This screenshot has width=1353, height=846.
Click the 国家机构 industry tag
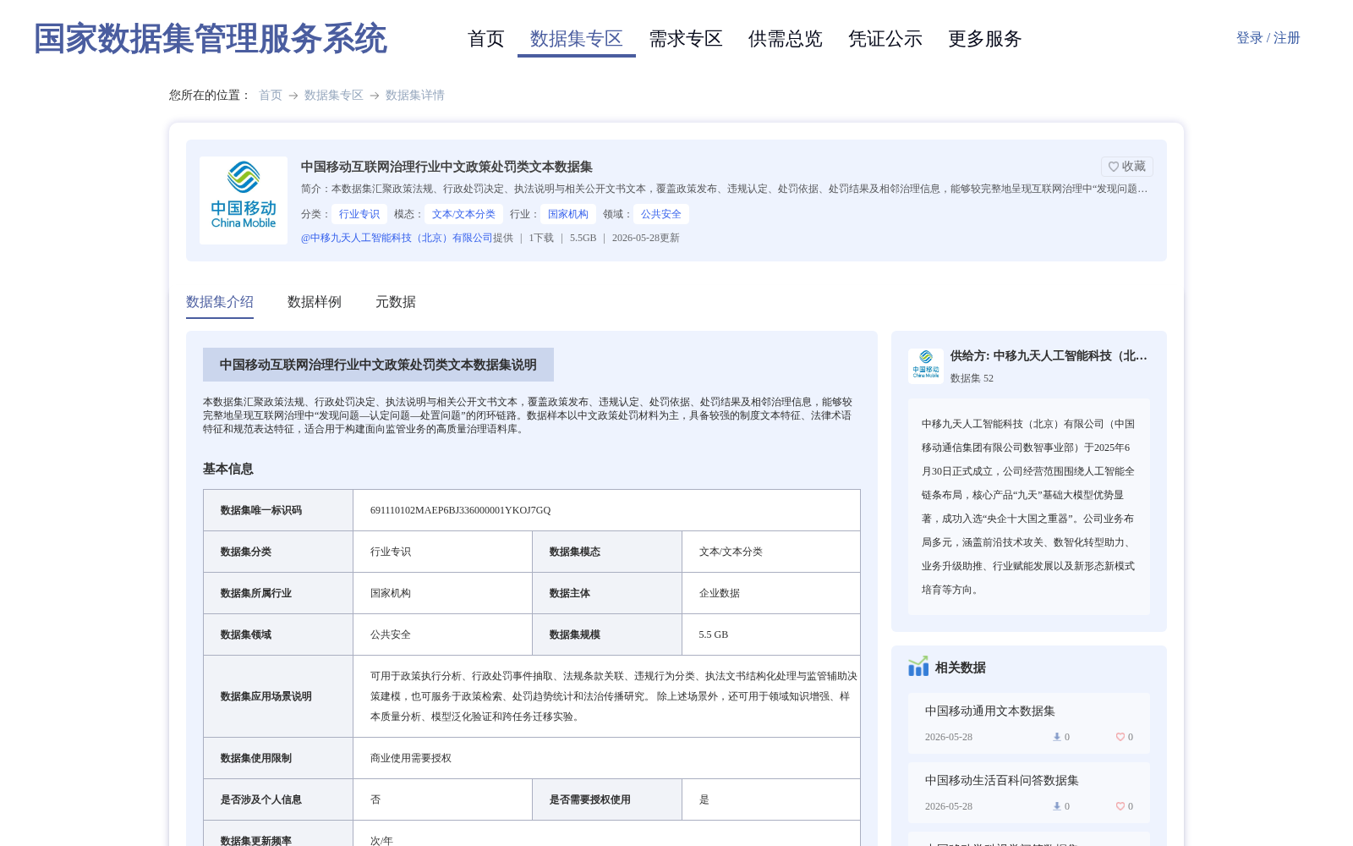[568, 214]
